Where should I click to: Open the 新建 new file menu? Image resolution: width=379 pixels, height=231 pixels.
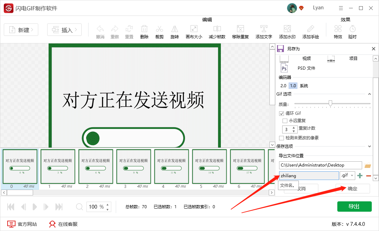pos(21,30)
